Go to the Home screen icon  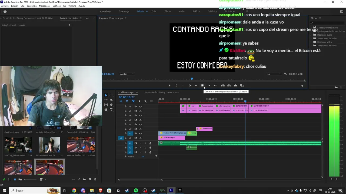pos(5,11)
